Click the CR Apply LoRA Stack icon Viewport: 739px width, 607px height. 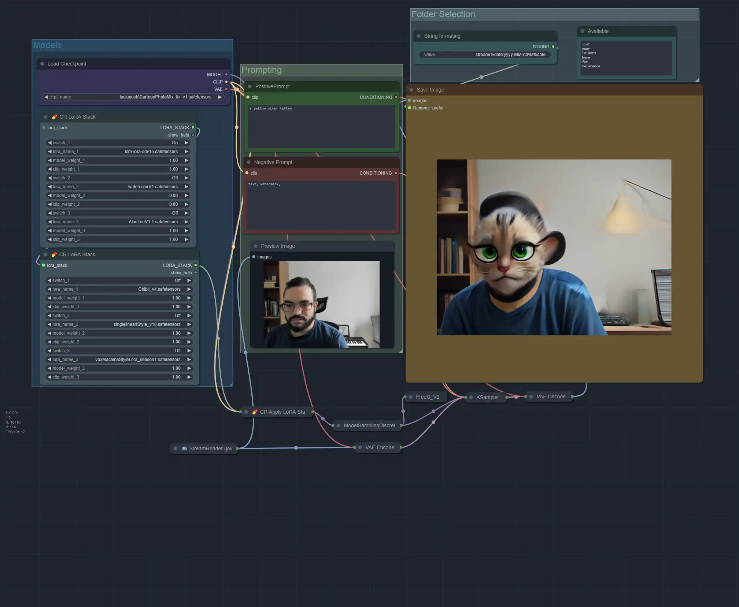255,412
